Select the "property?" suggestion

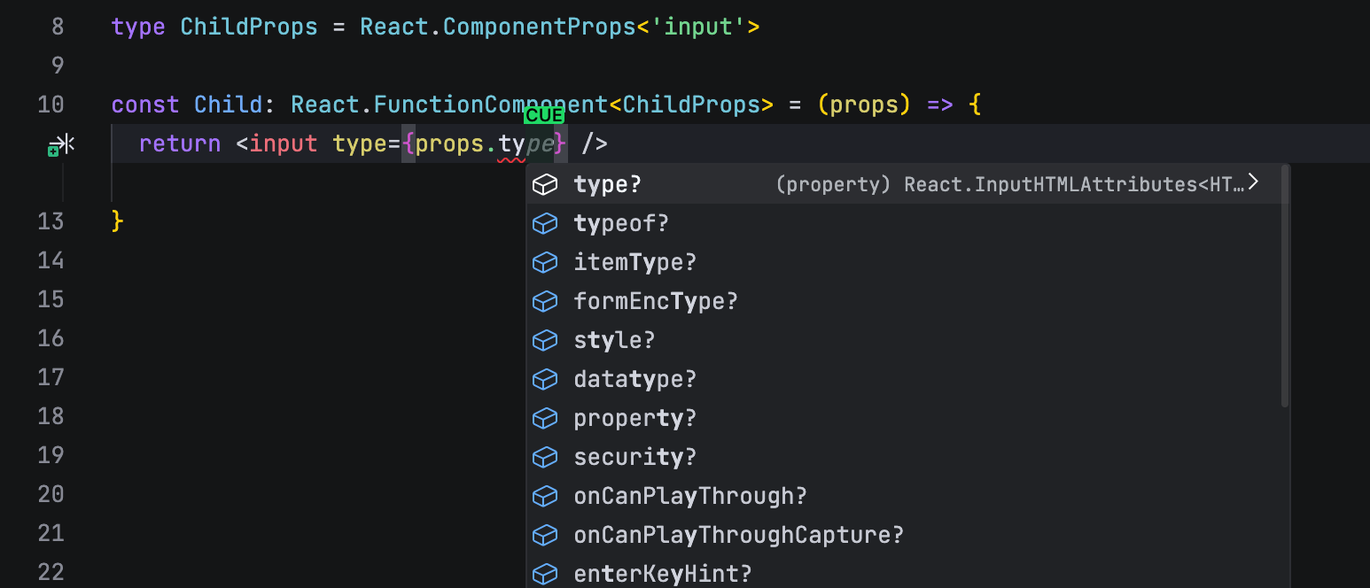pos(634,418)
